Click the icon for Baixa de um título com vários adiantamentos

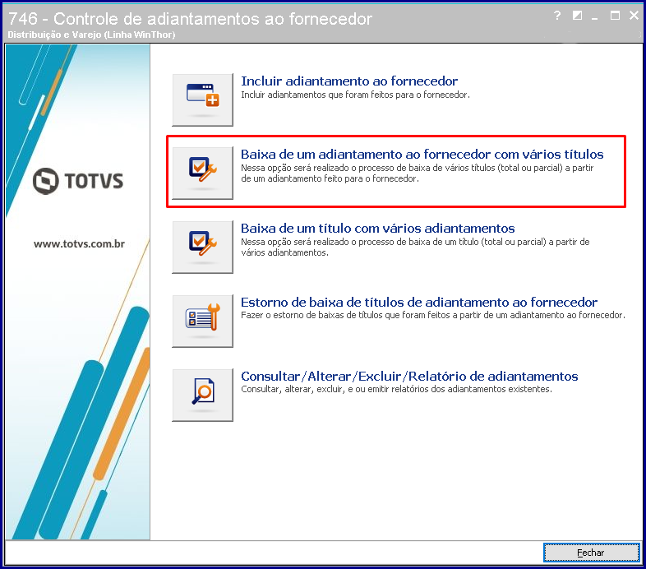pyautogui.click(x=202, y=247)
